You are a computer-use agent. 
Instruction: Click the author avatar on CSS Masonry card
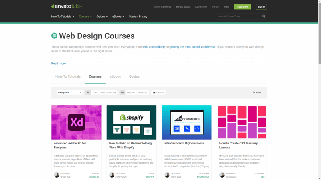click(x=222, y=175)
